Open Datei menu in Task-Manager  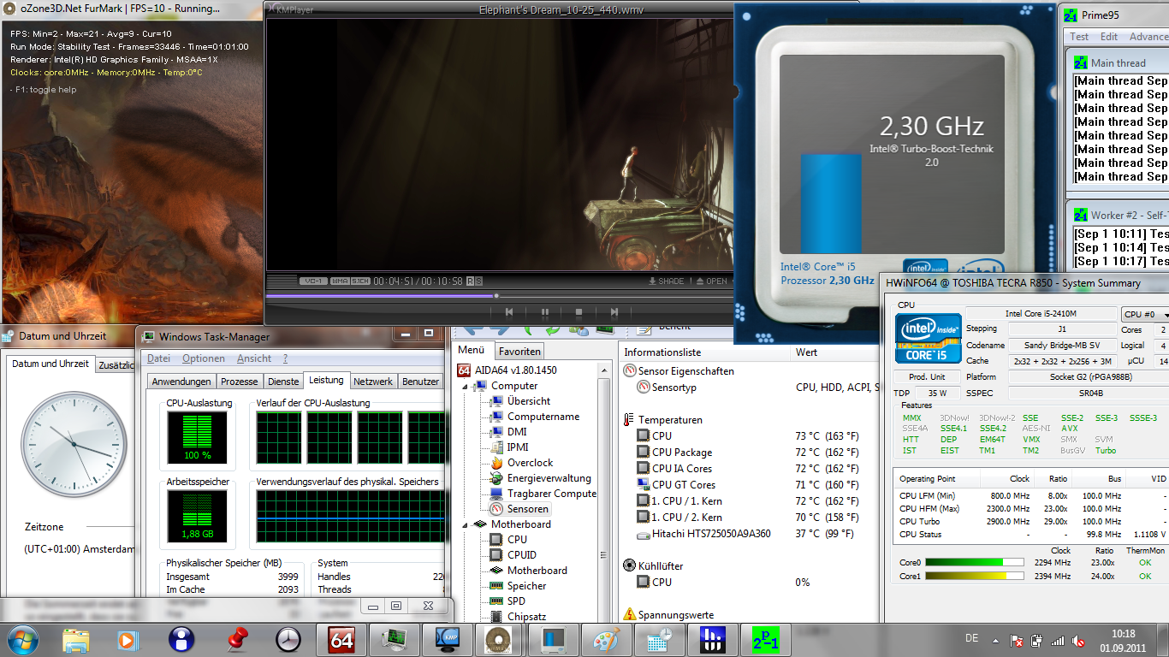[x=158, y=358]
